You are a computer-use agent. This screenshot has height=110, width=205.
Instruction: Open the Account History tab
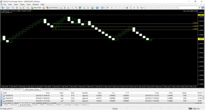[x=25, y=105]
